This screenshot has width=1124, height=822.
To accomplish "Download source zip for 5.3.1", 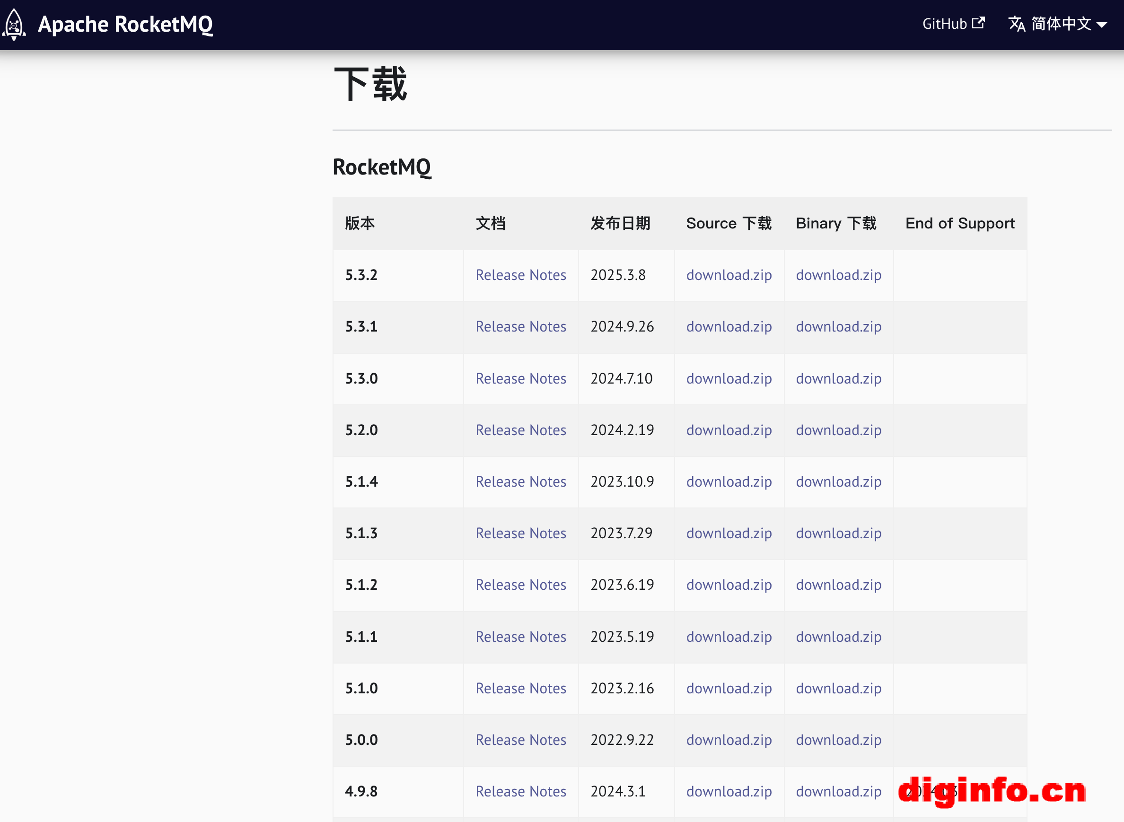I will coord(729,327).
